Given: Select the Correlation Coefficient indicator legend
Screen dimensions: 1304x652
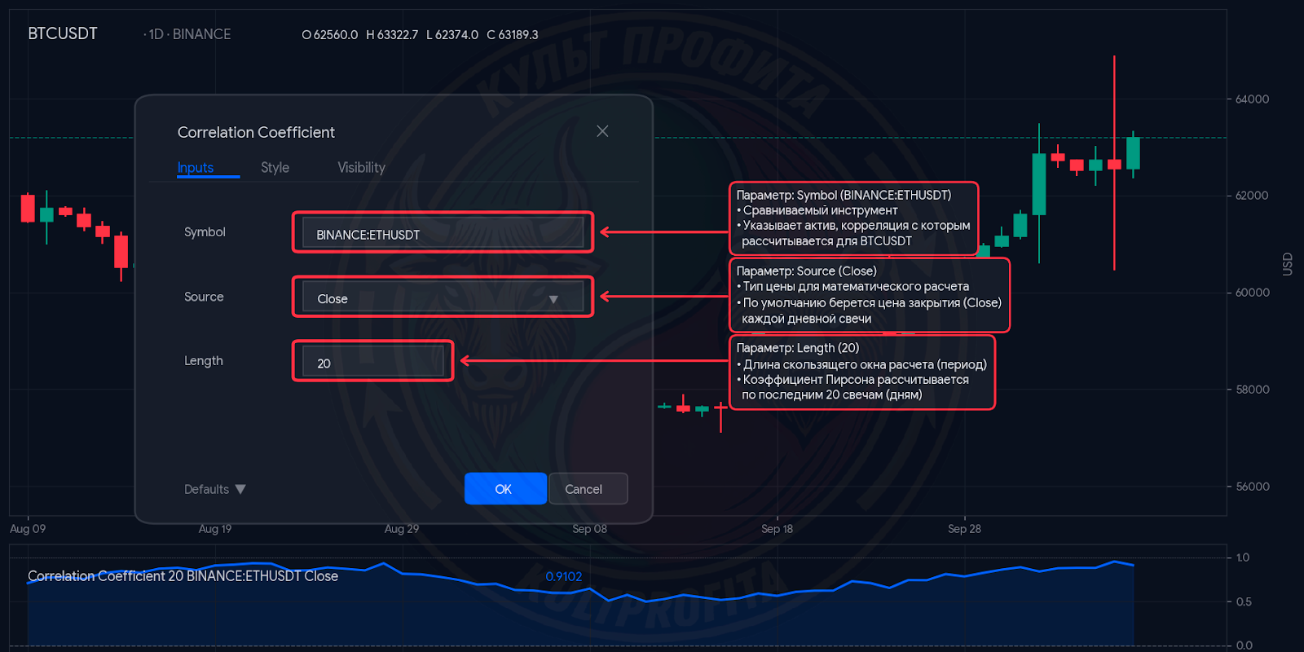Looking at the screenshot, I should [x=183, y=576].
